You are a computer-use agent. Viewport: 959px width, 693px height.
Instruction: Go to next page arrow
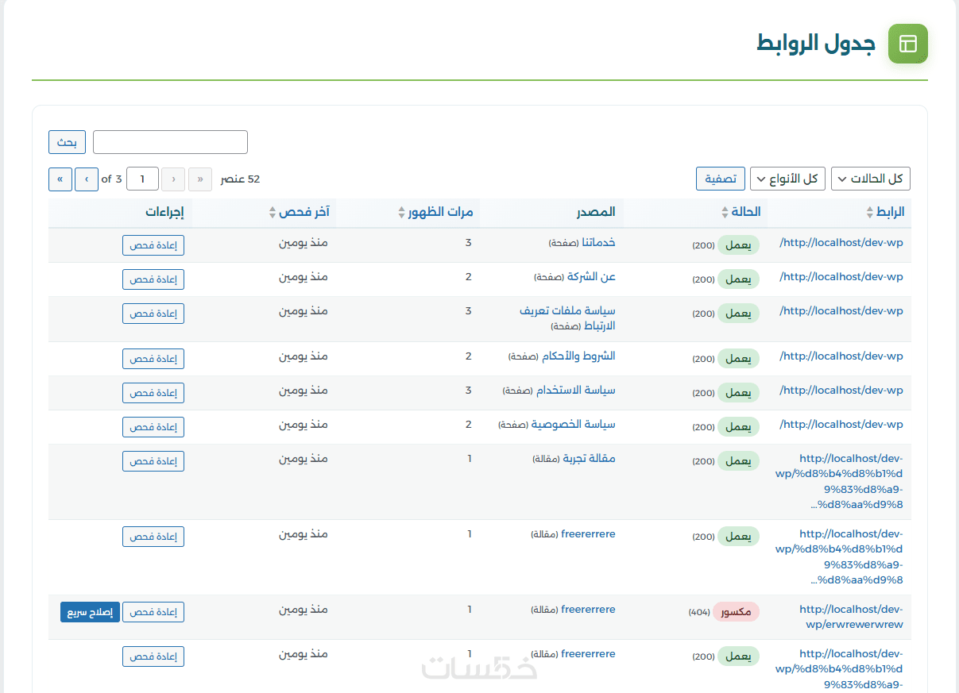(87, 179)
